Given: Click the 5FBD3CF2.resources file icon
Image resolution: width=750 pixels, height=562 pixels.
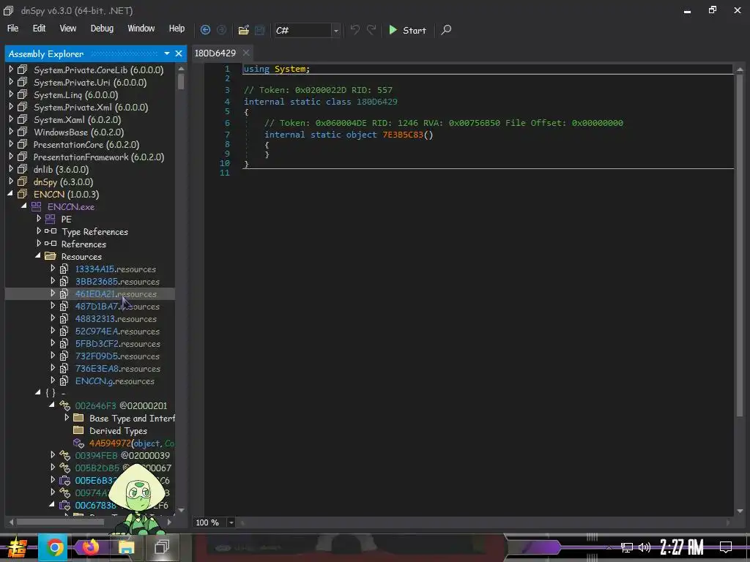Looking at the screenshot, I should [x=64, y=343].
